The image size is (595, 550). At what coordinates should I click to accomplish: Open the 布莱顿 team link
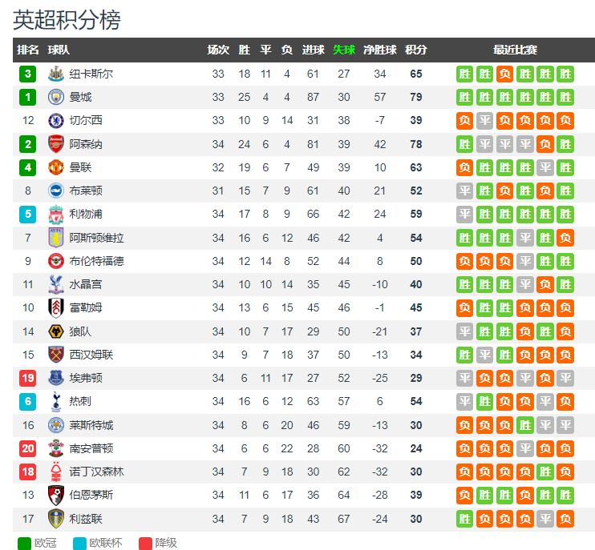tap(86, 191)
